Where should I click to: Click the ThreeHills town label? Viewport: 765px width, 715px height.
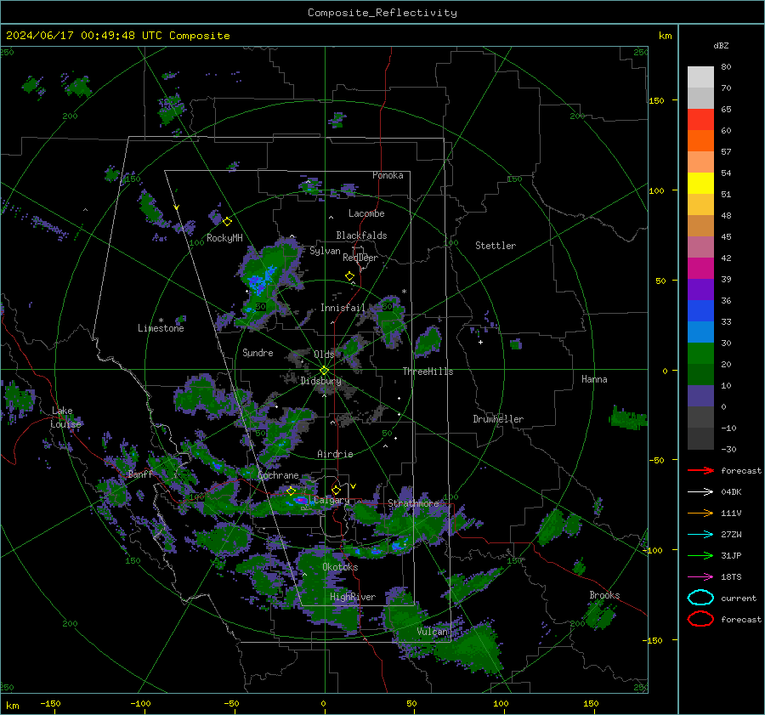(428, 372)
